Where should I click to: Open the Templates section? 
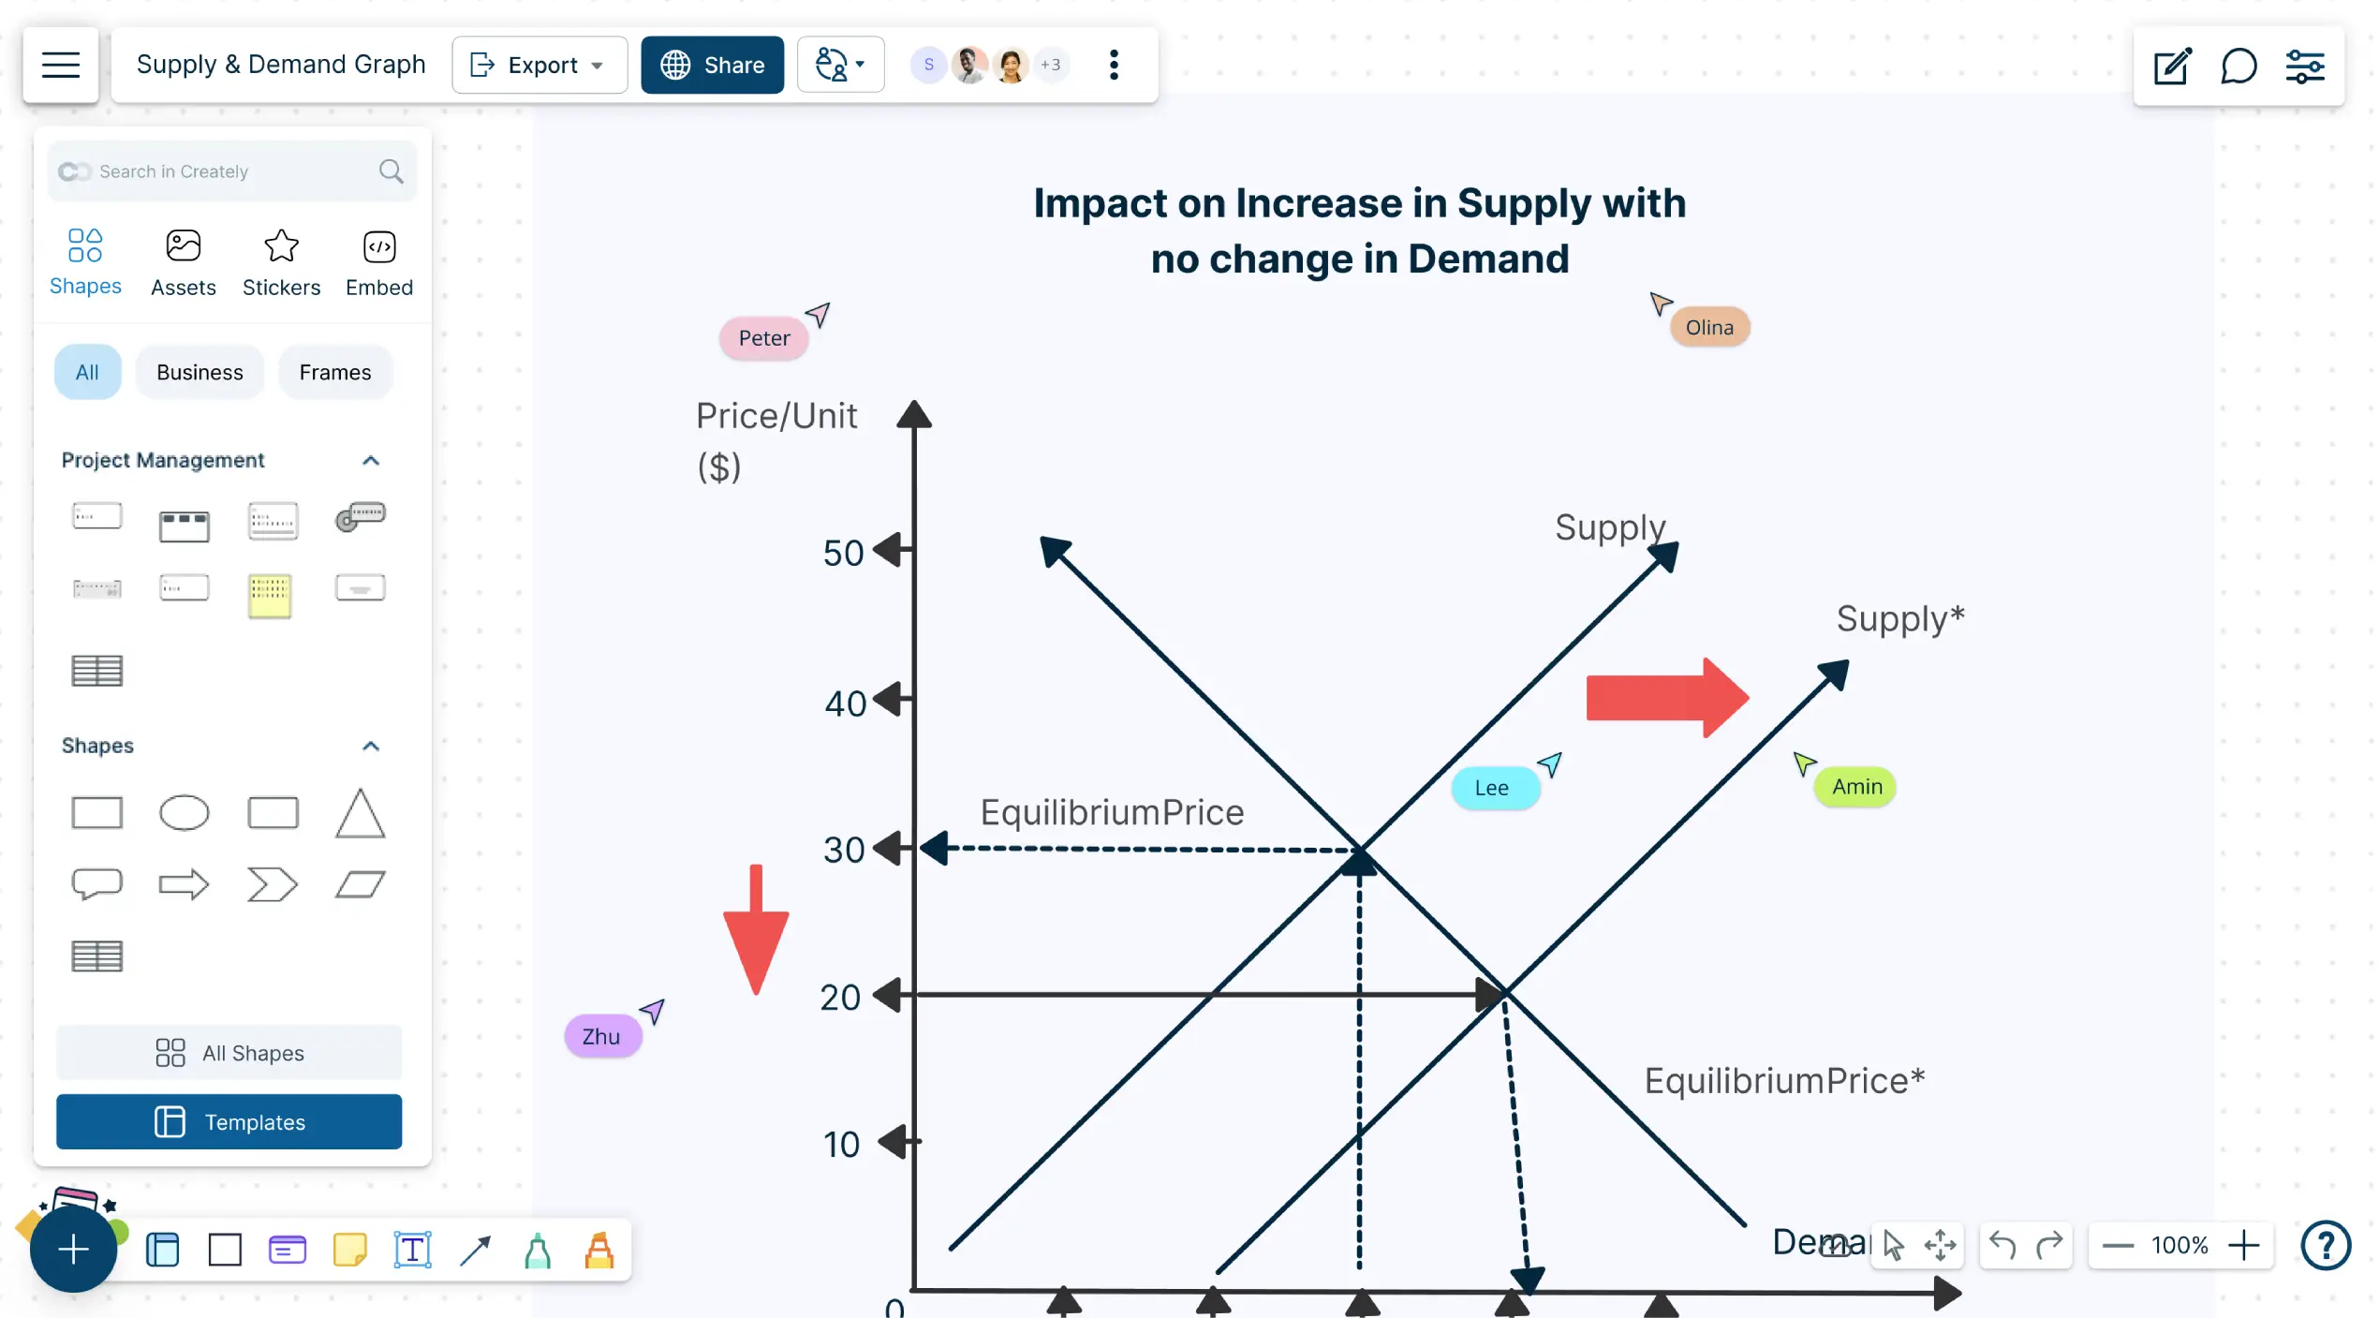[229, 1121]
